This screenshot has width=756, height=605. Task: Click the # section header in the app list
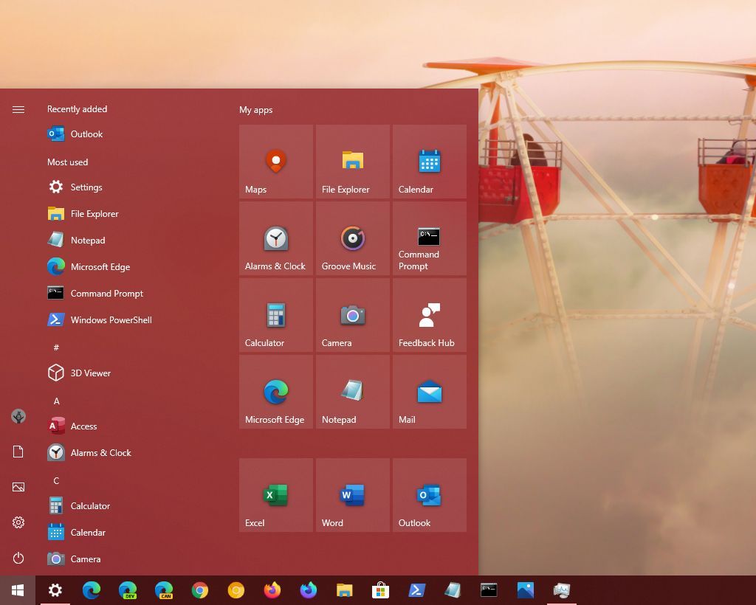click(x=56, y=348)
